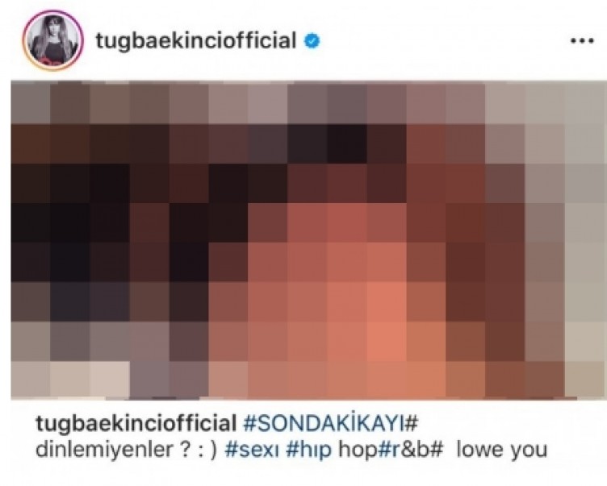
Task: Open the #hıp hashtag link
Action: (308, 451)
